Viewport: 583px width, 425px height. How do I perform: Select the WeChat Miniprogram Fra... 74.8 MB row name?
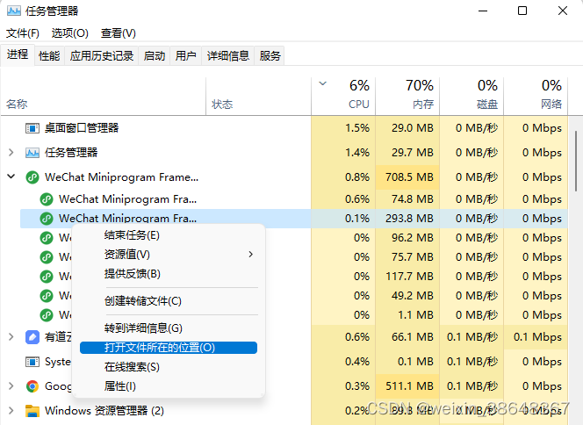coord(127,199)
